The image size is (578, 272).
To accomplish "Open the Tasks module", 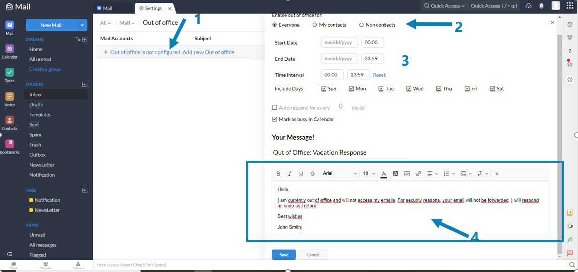I will pyautogui.click(x=10, y=75).
